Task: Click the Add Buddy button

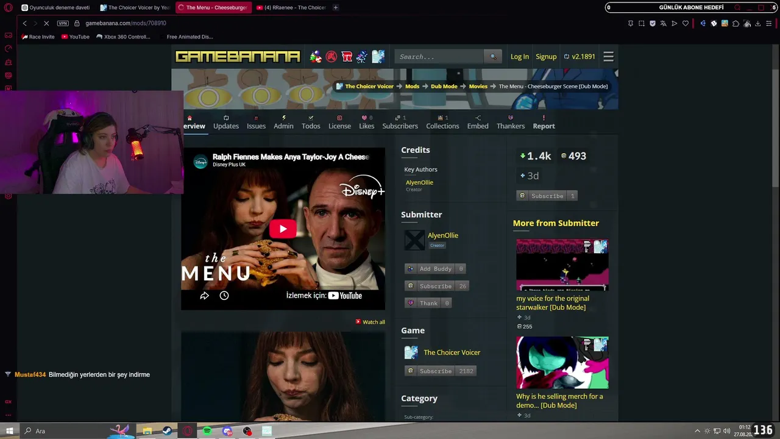Action: (435, 269)
